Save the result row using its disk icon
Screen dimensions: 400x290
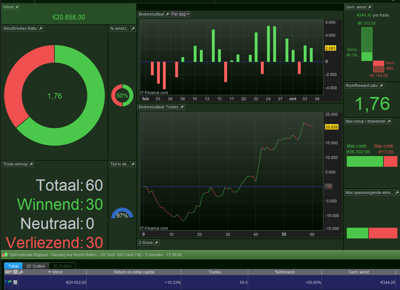pos(15,283)
